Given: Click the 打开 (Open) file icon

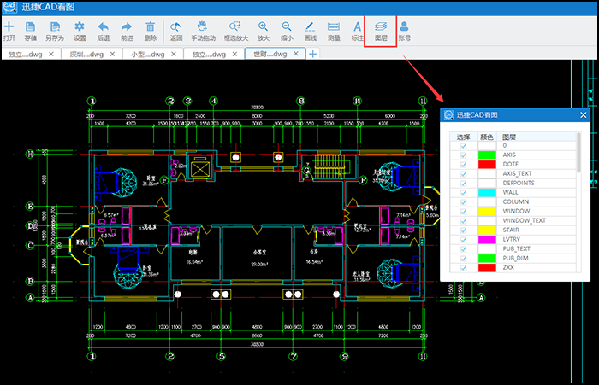Looking at the screenshot, I should point(9,31).
